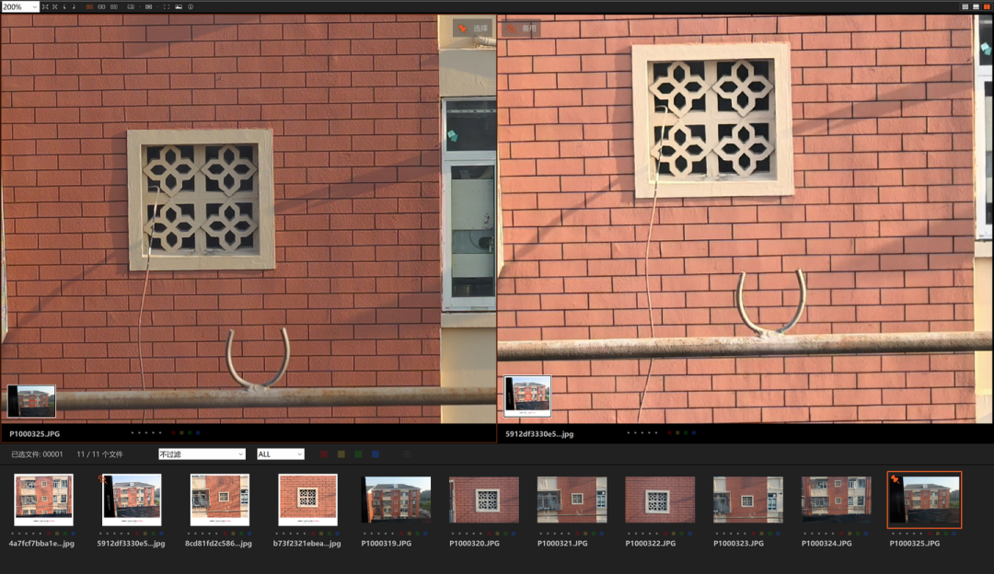The image size is (994, 574).
Task: Filter by the green color label
Action: click(x=358, y=454)
